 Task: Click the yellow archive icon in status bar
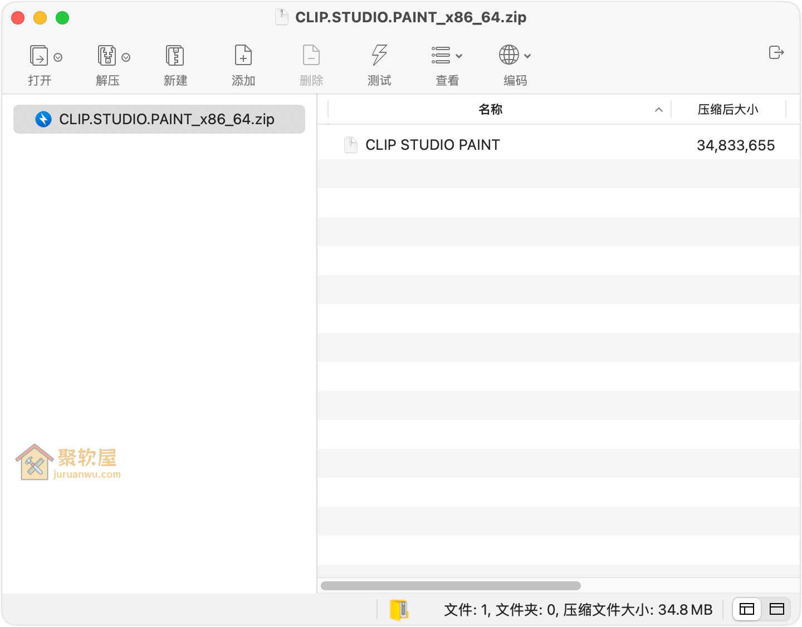tap(400, 609)
